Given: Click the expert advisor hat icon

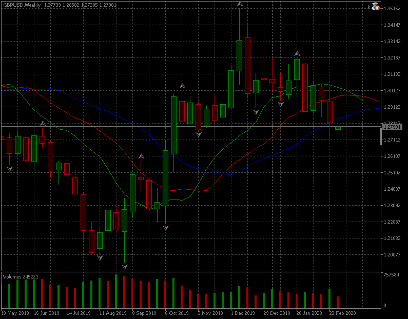Looking at the screenshot, I should pyautogui.click(x=375, y=7).
